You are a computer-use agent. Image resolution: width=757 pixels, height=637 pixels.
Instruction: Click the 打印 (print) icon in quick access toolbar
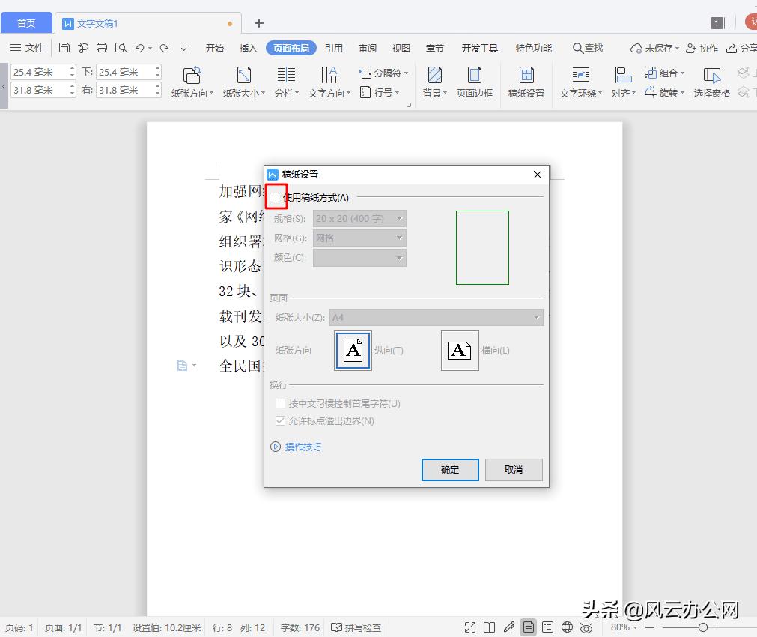[x=102, y=46]
